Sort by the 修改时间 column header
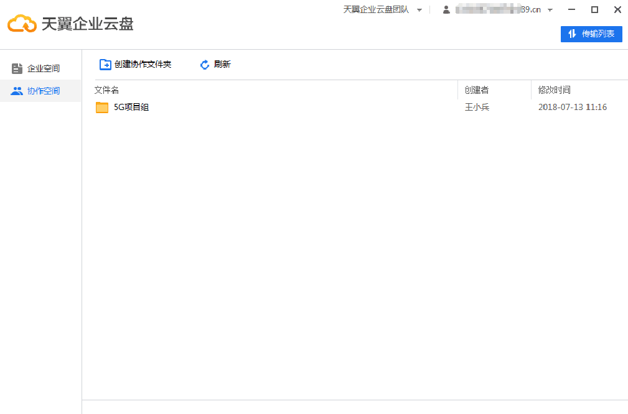Image resolution: width=628 pixels, height=414 pixels. (x=554, y=90)
